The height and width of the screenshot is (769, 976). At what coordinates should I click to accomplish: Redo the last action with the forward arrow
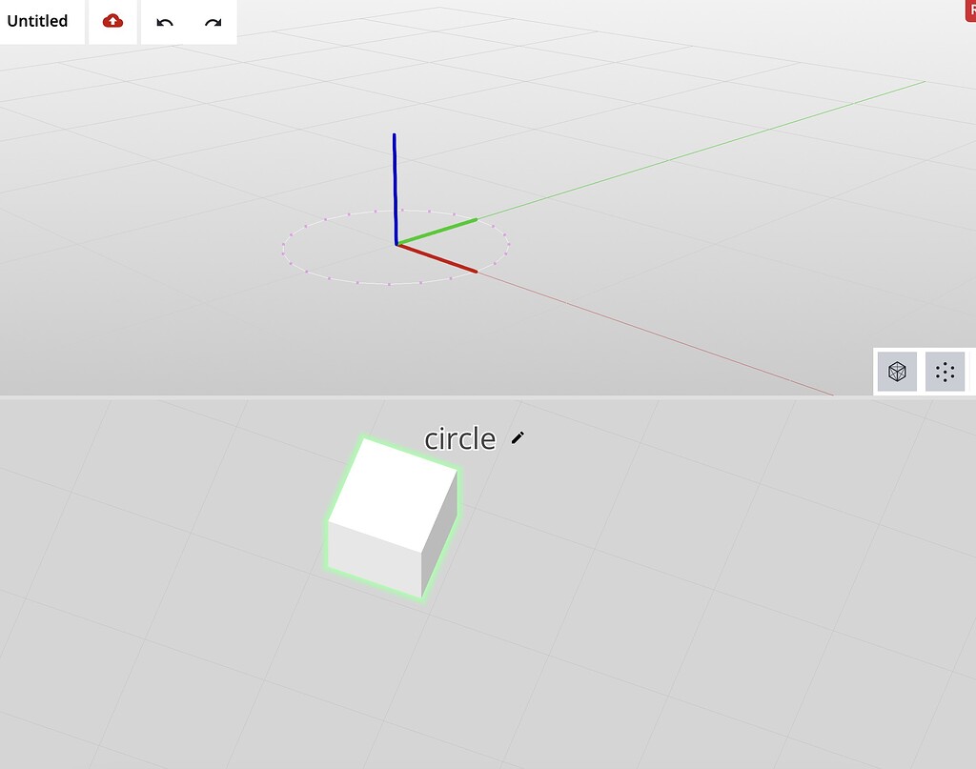213,22
